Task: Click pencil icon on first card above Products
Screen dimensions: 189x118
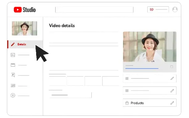Action: (x=172, y=78)
